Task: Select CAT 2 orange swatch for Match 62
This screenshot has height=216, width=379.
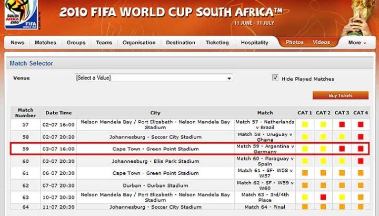Action: pyautogui.click(x=323, y=185)
